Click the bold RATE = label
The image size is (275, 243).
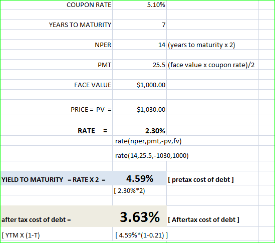(x=93, y=131)
